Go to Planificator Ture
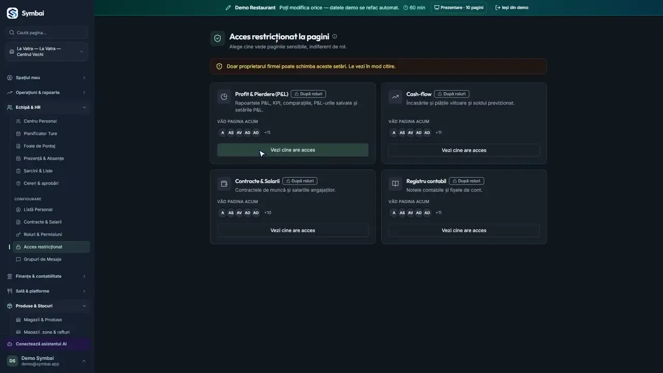Screen dimensions: 663x373 51,134
